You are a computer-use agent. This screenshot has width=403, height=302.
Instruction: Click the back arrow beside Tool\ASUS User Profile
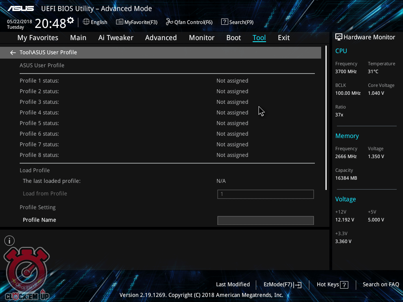[x=13, y=53]
